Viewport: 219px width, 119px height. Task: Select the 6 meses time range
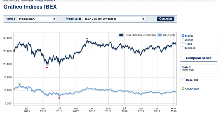pos(183,48)
